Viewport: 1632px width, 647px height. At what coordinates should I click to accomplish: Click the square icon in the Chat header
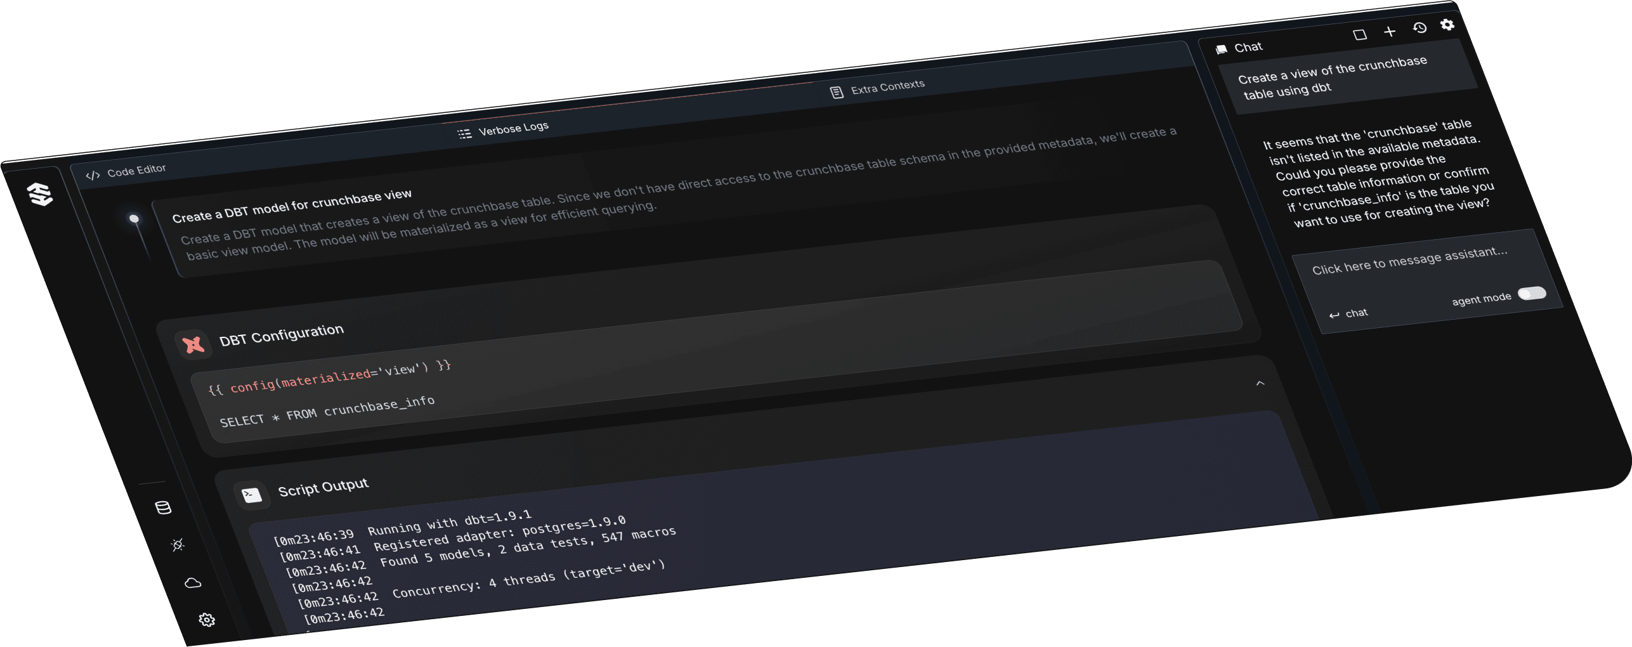[1360, 34]
